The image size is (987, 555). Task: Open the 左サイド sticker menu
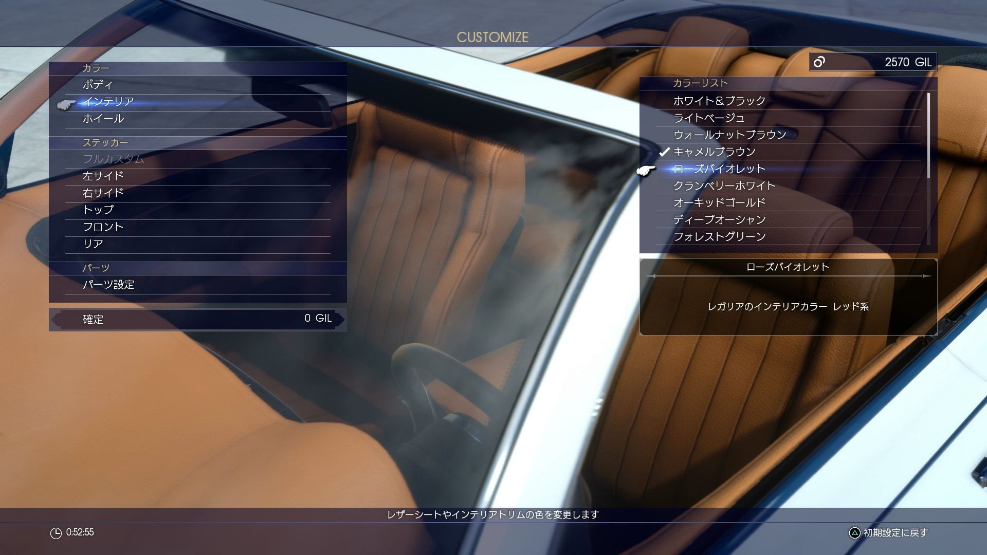click(198, 176)
